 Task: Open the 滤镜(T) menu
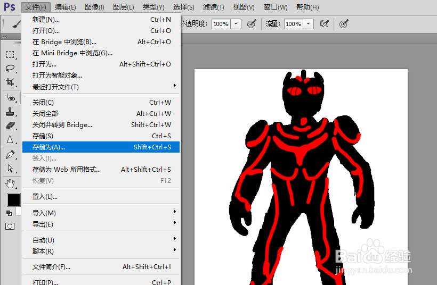point(214,7)
